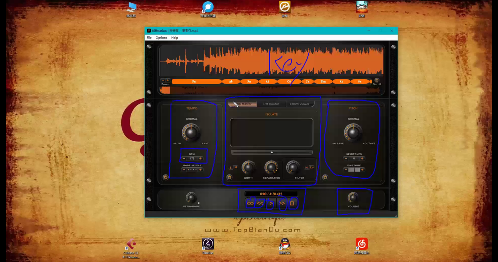Toggle the Pitch section power button
The image size is (498, 262).
[x=325, y=177]
